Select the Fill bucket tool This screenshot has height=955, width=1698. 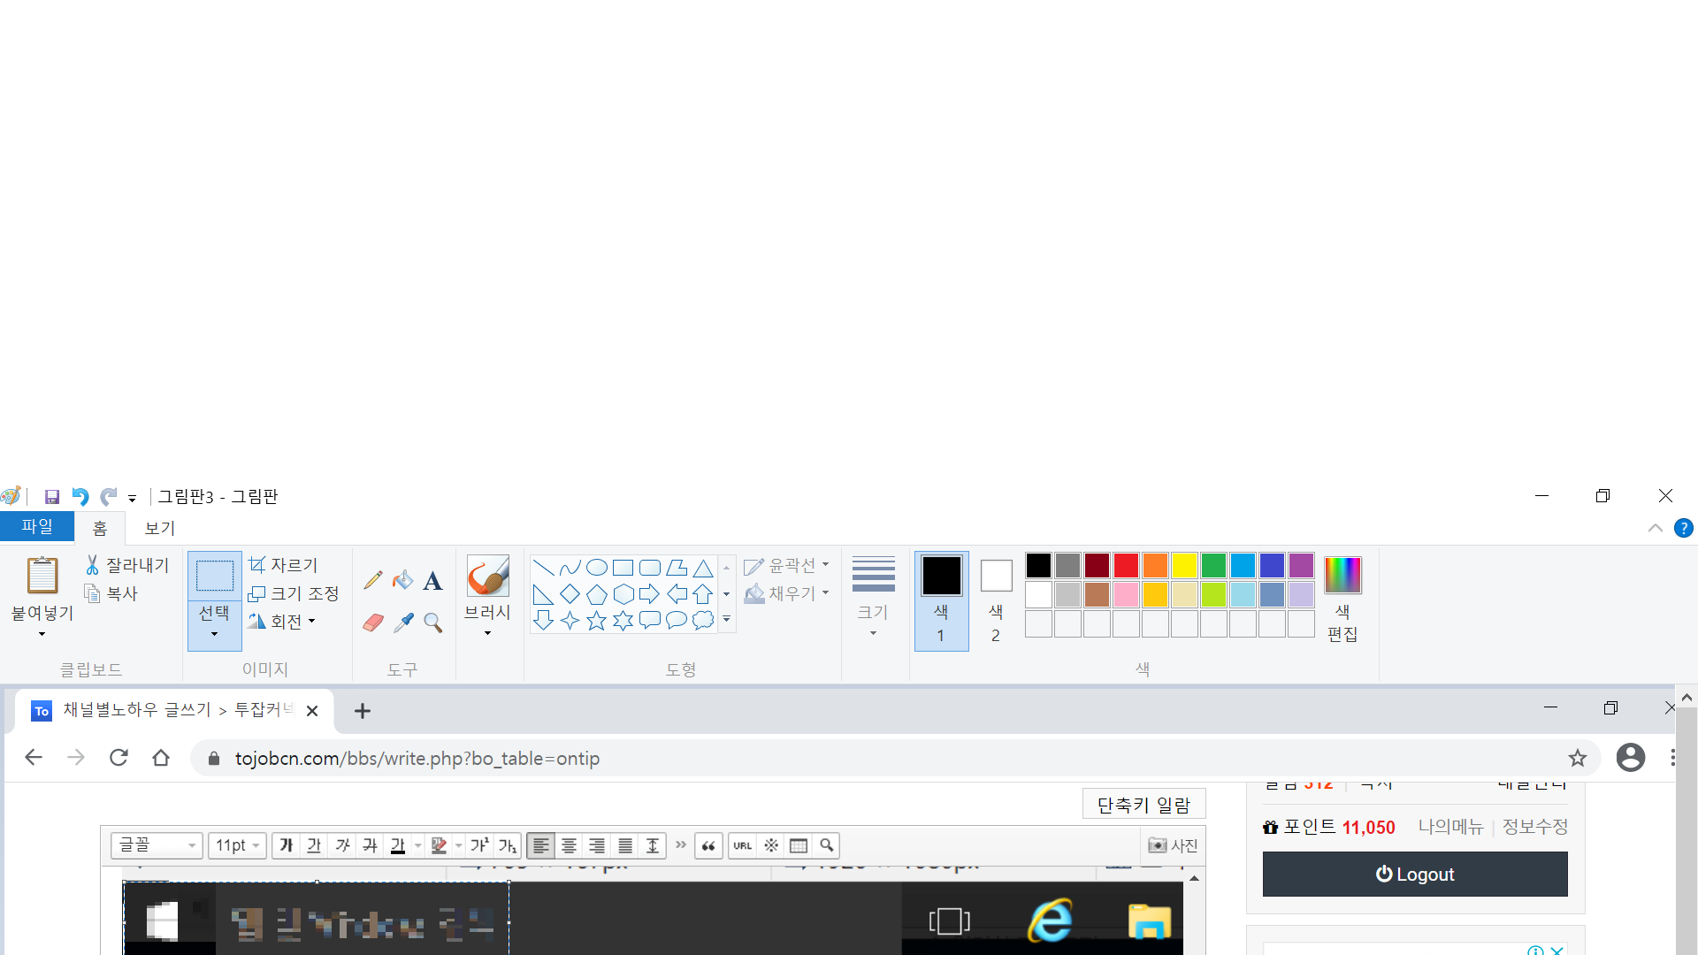pyautogui.click(x=402, y=580)
